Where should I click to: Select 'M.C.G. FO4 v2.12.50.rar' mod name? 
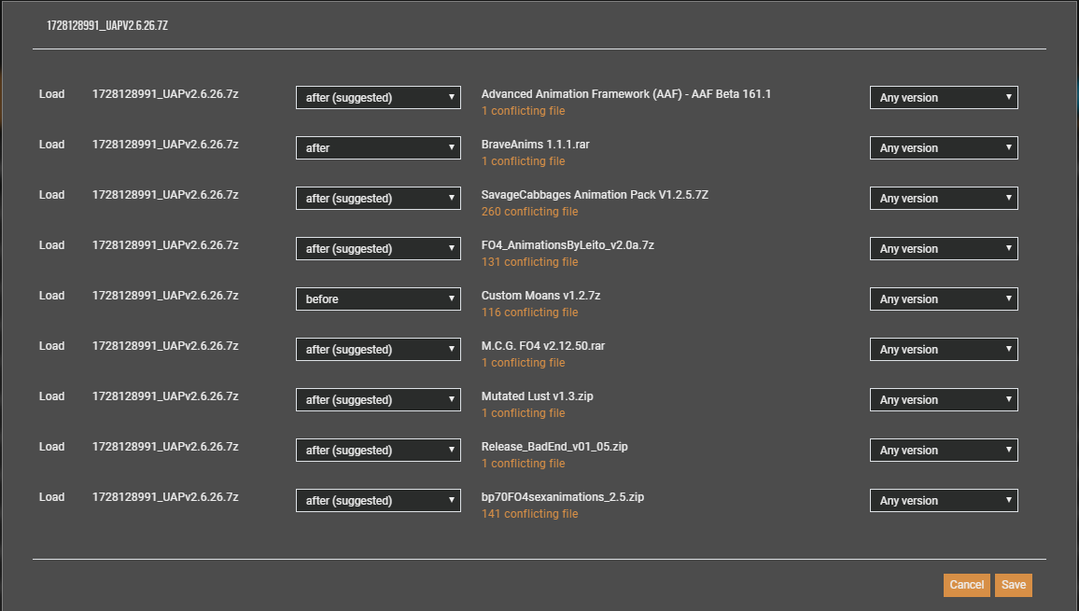(542, 345)
